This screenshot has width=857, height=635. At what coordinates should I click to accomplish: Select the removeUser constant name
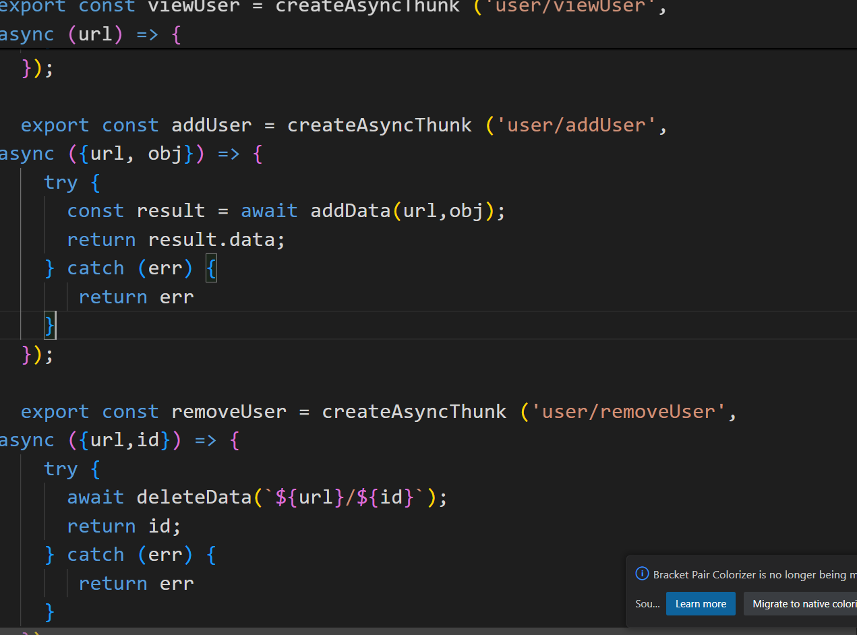point(229,412)
